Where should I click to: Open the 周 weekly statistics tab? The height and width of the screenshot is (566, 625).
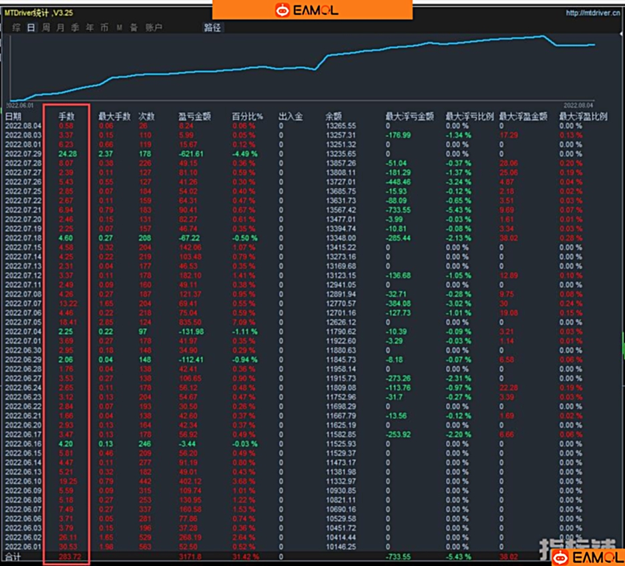(46, 27)
